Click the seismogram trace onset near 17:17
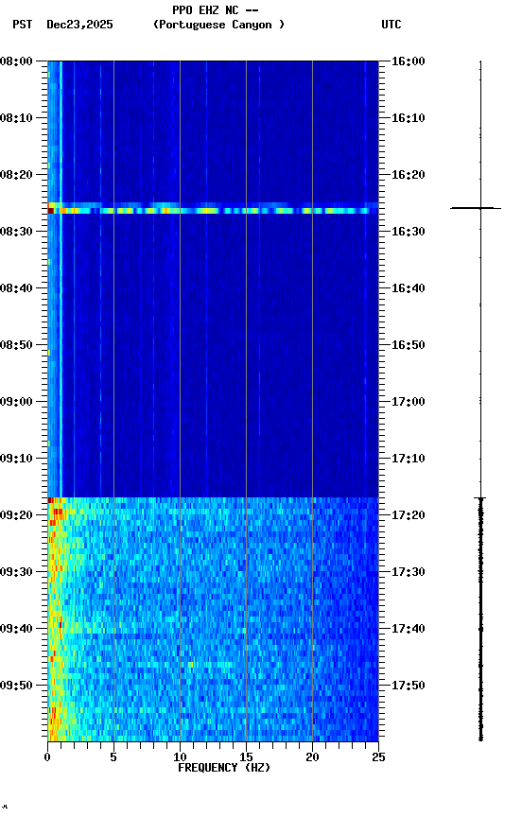Screen dimensions: 522x817 pos(480,498)
